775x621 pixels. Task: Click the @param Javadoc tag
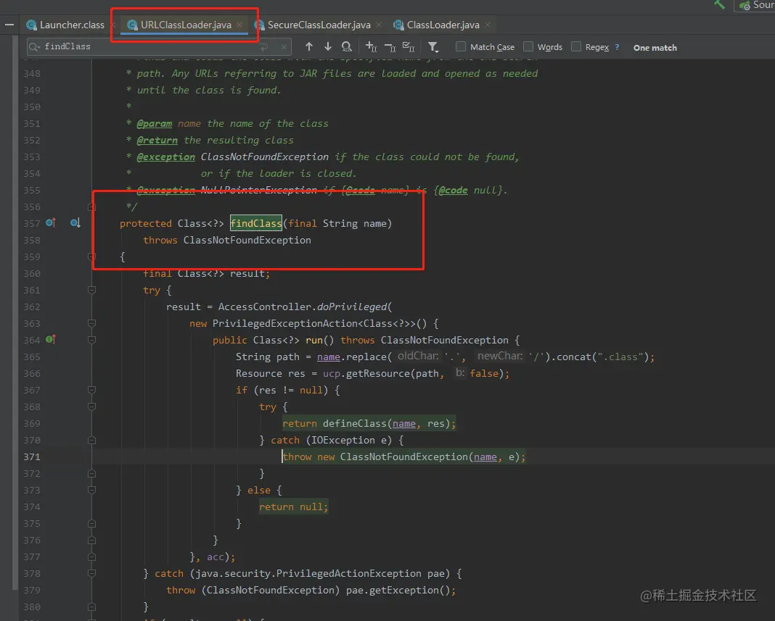click(155, 123)
